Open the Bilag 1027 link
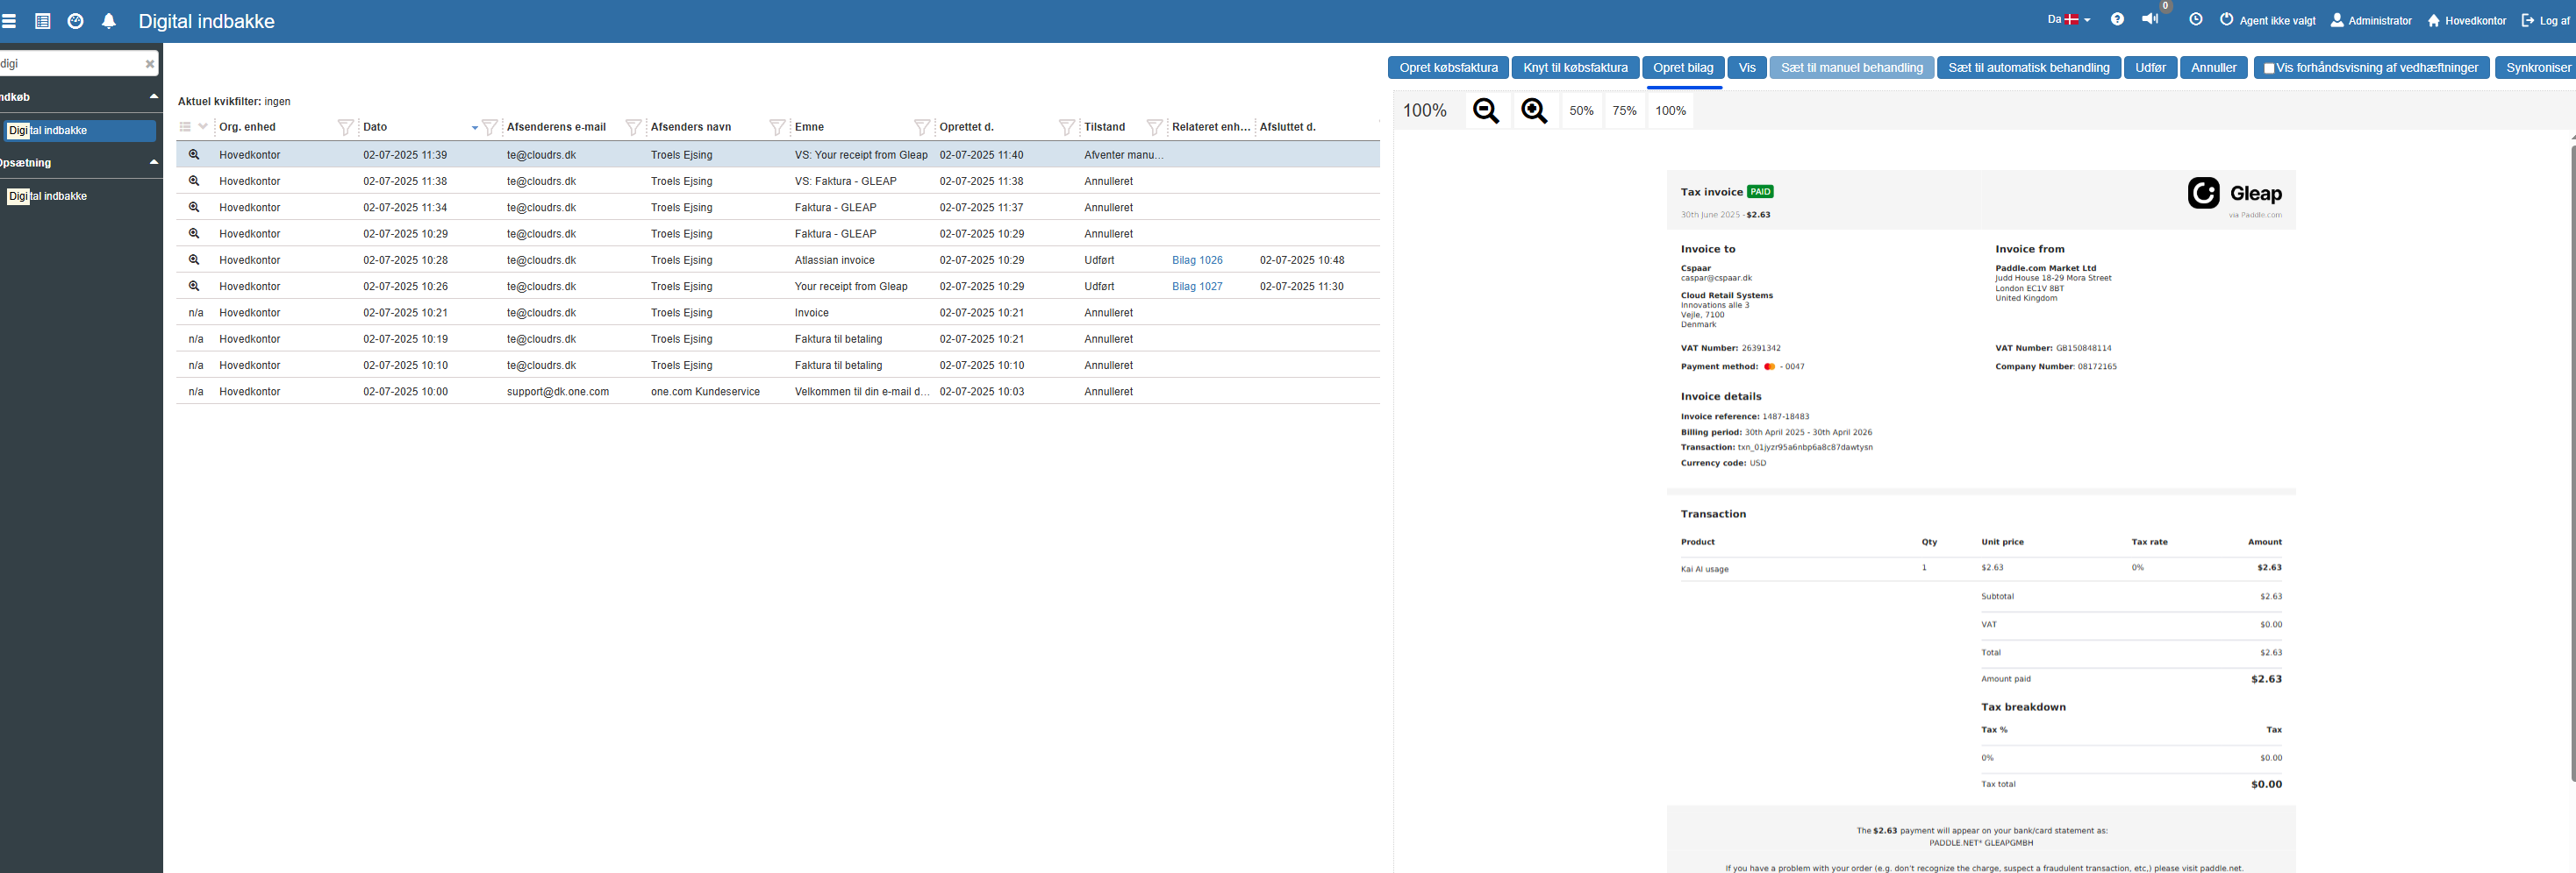 (1196, 287)
